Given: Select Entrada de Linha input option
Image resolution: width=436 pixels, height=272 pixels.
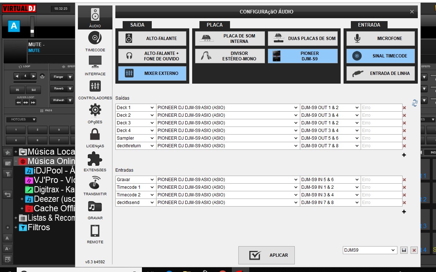Looking at the screenshot, I should click(381, 73).
